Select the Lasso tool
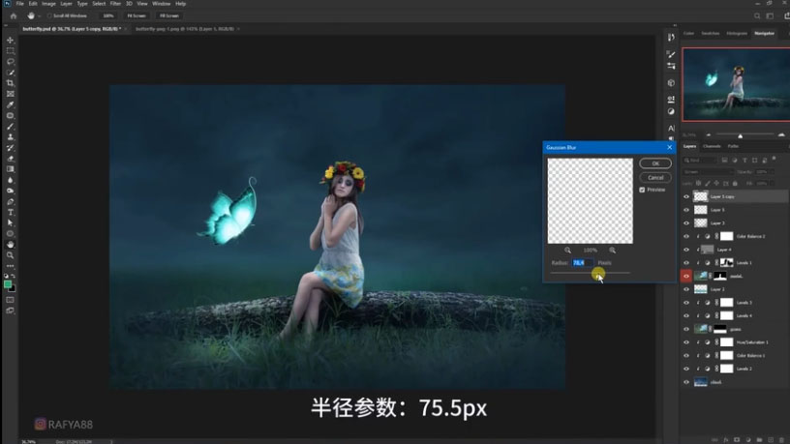 pyautogui.click(x=10, y=62)
